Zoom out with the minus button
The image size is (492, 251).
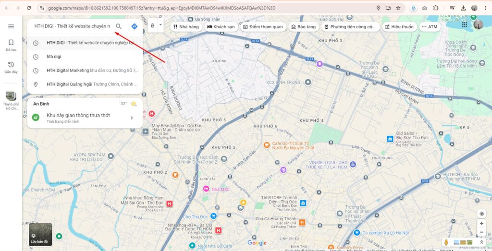point(481,232)
